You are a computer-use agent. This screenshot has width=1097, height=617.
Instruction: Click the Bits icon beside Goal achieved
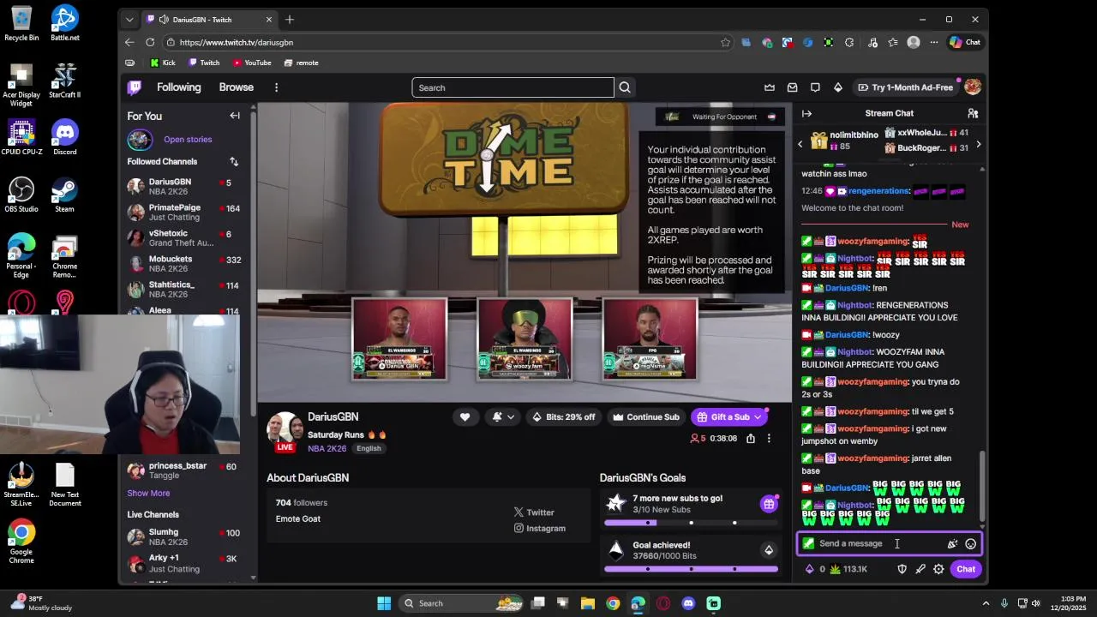click(769, 550)
